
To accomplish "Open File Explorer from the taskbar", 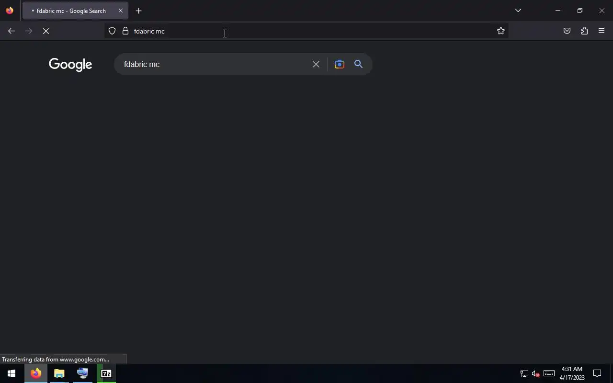I will [59, 373].
